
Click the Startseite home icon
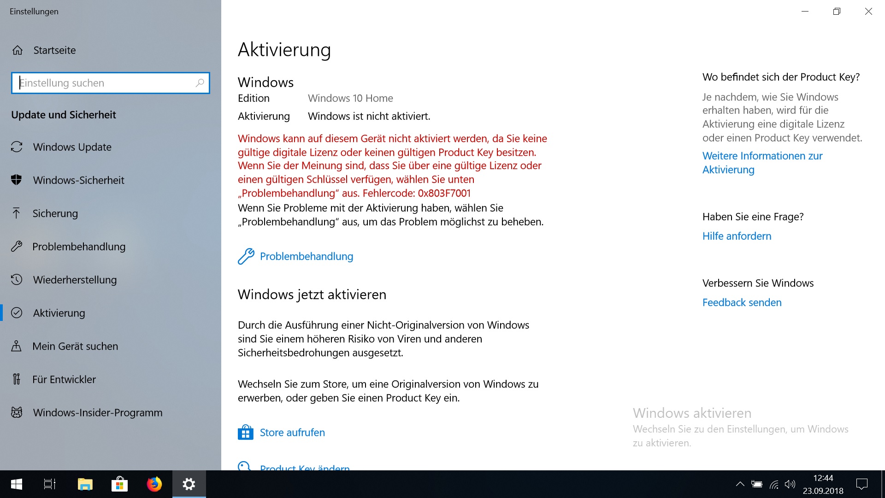click(x=18, y=50)
